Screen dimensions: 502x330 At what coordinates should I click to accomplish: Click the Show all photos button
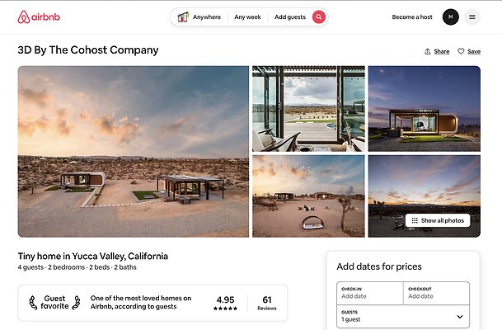click(x=438, y=220)
